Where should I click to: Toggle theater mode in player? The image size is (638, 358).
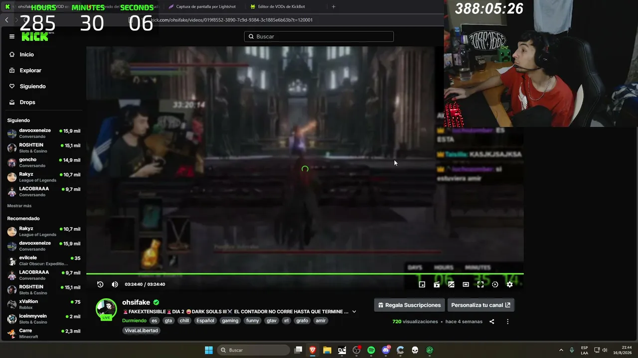point(466,284)
